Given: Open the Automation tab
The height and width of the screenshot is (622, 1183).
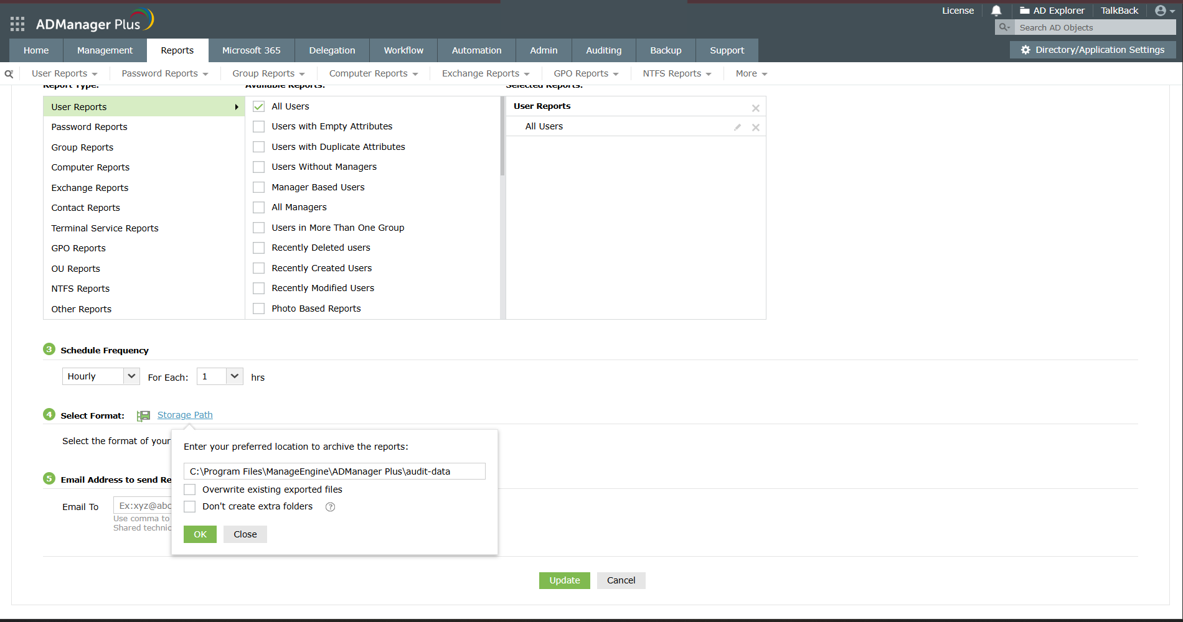Looking at the screenshot, I should pyautogui.click(x=477, y=50).
